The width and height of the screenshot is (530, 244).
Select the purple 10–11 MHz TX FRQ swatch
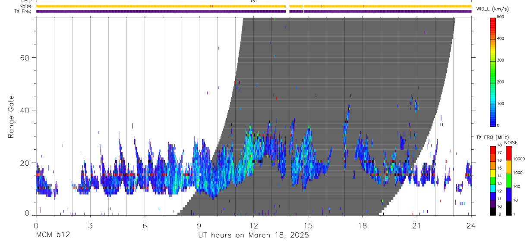coord(493,204)
